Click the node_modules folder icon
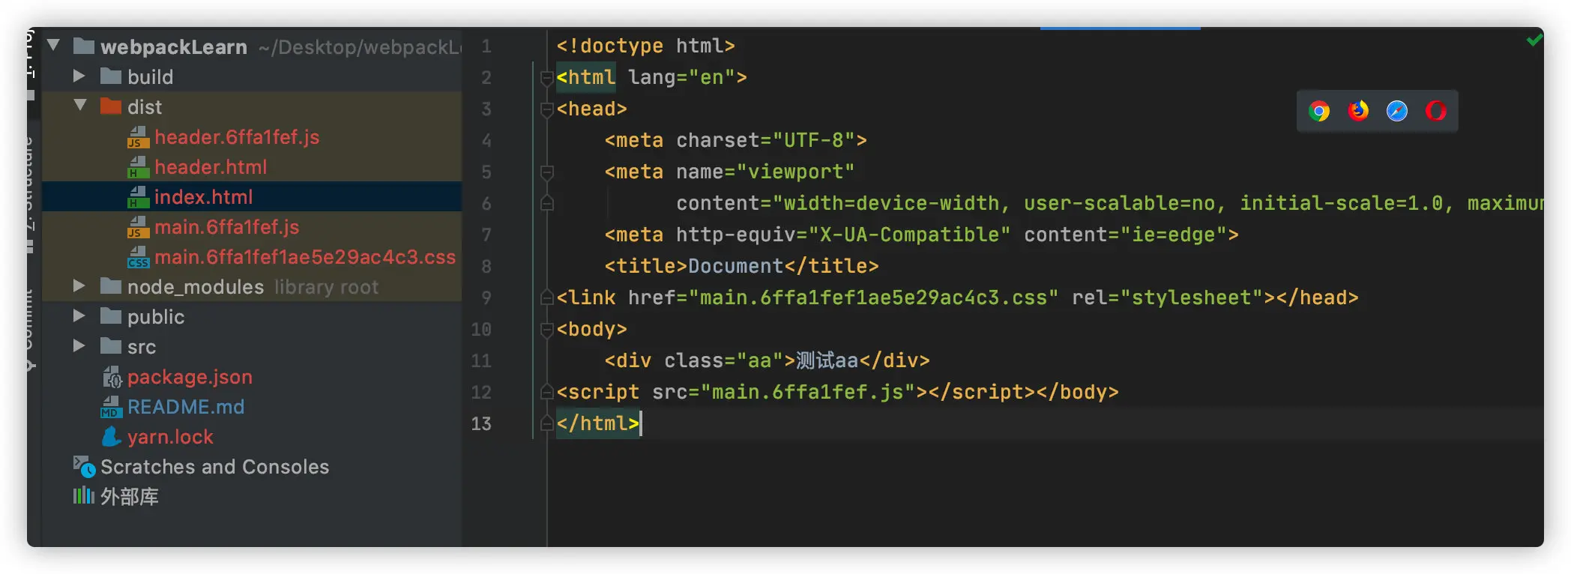 pyautogui.click(x=111, y=286)
